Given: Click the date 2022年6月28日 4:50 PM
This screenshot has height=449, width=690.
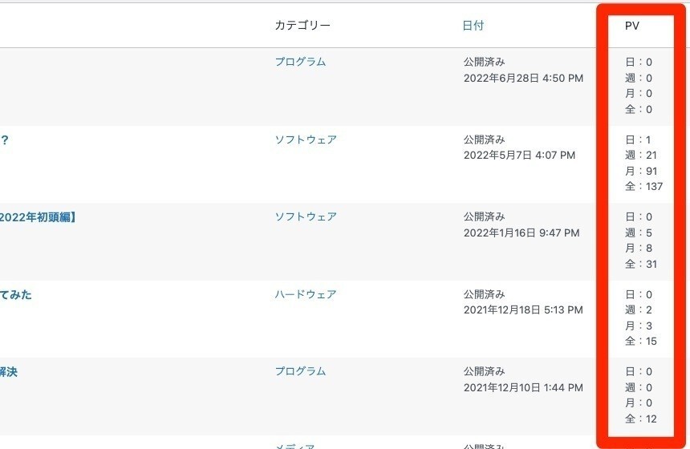Looking at the screenshot, I should (x=523, y=79).
